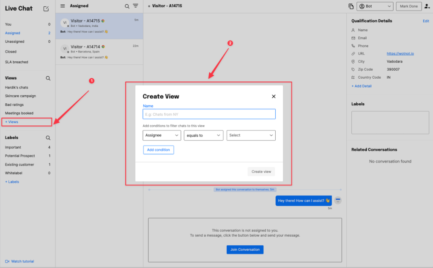
Task: Open the Select value dropdown
Action: (x=251, y=135)
